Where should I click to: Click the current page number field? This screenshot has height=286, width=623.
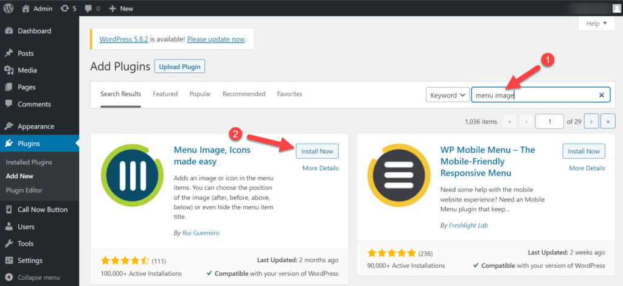549,122
